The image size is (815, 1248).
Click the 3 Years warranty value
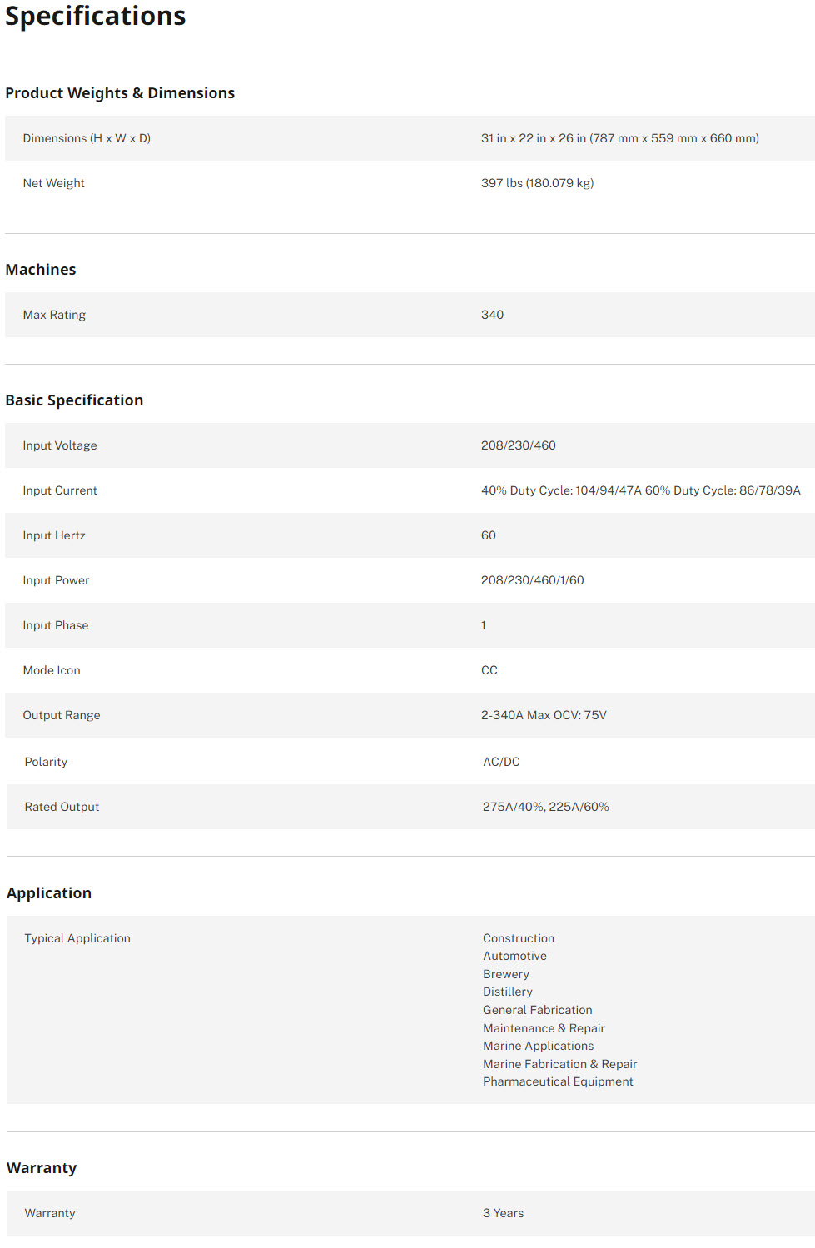[503, 1213]
